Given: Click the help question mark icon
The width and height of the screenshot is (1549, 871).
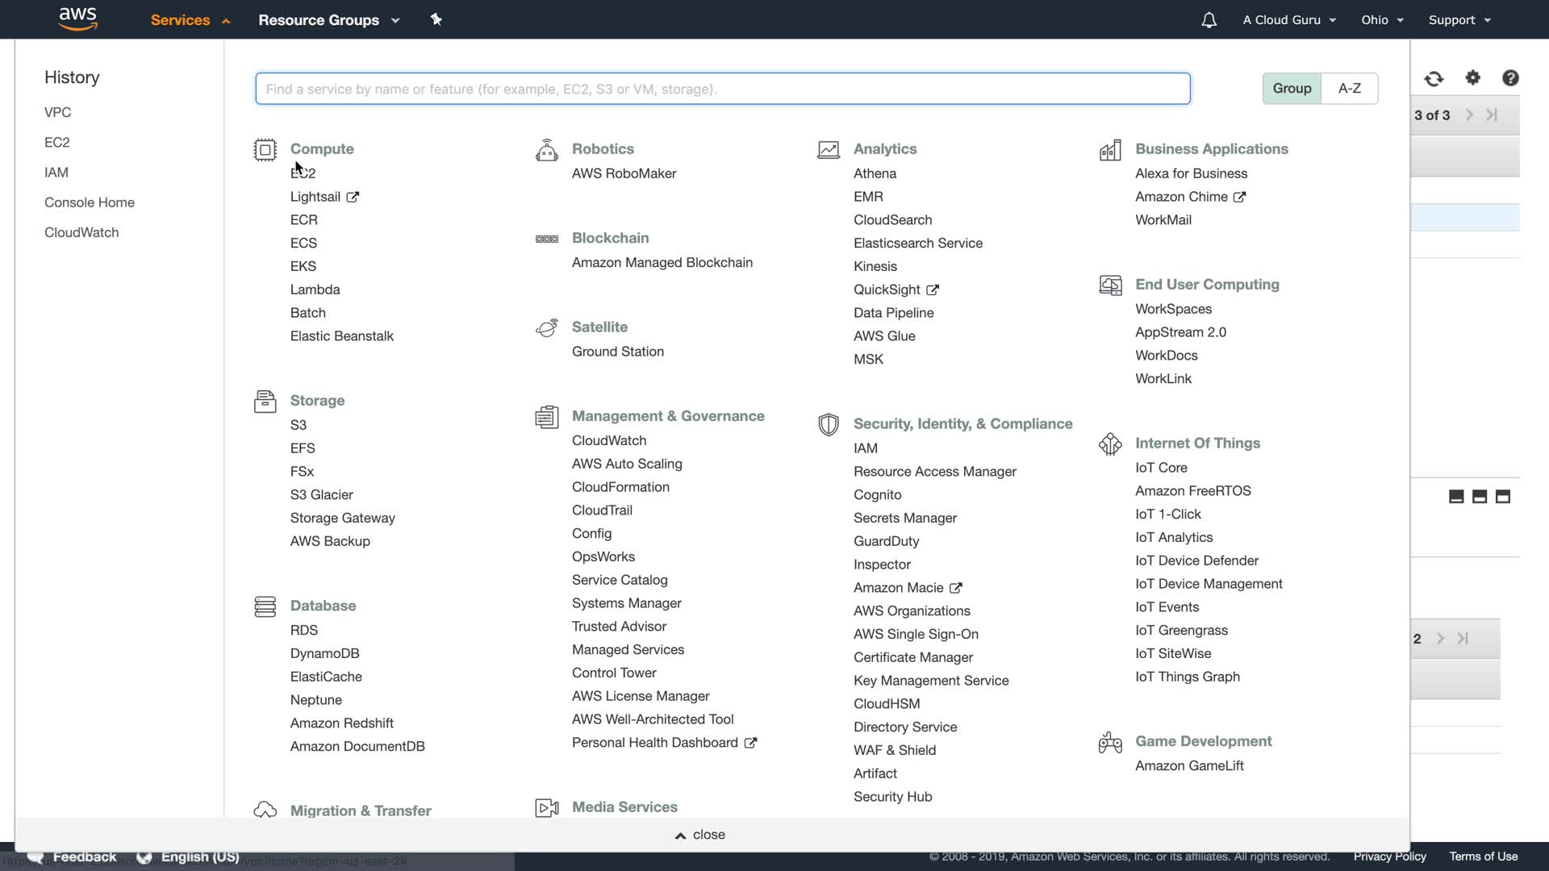Looking at the screenshot, I should tap(1510, 77).
